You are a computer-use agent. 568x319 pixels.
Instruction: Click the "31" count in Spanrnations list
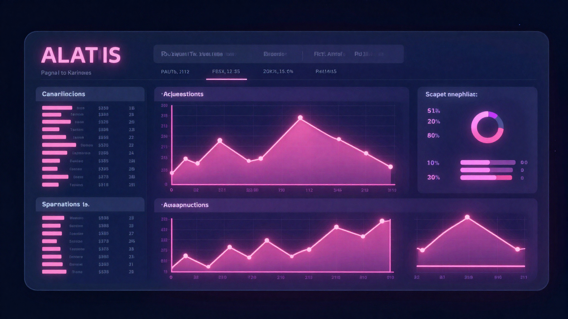tap(131, 264)
